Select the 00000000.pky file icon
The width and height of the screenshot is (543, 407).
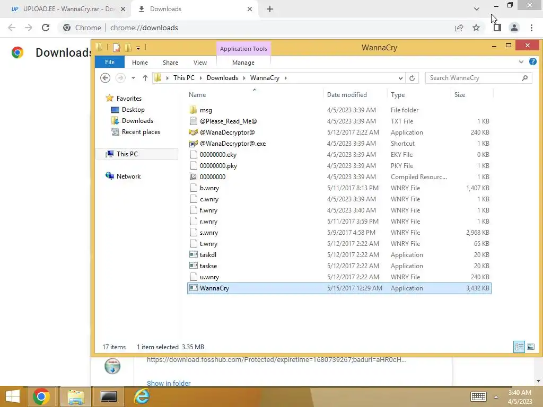[x=194, y=165]
